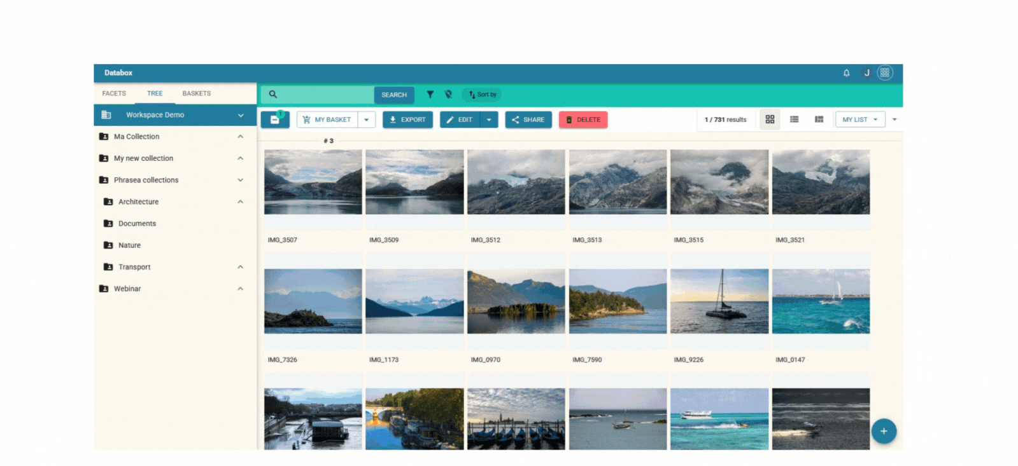The height and width of the screenshot is (466, 1018).
Task: Select thumbnail IMG_3521
Action: point(821,182)
